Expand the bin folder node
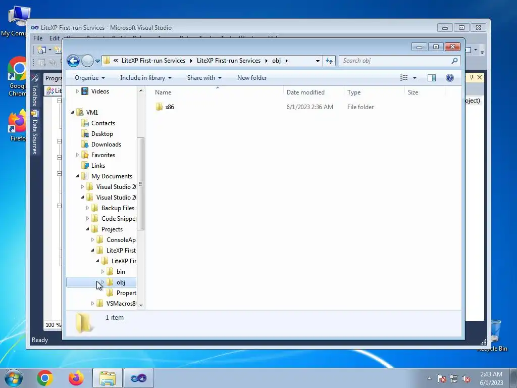 click(x=102, y=271)
